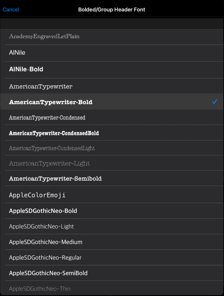Select AppleSDGothicNeo-Bold font
The image size is (224, 296).
(112, 211)
